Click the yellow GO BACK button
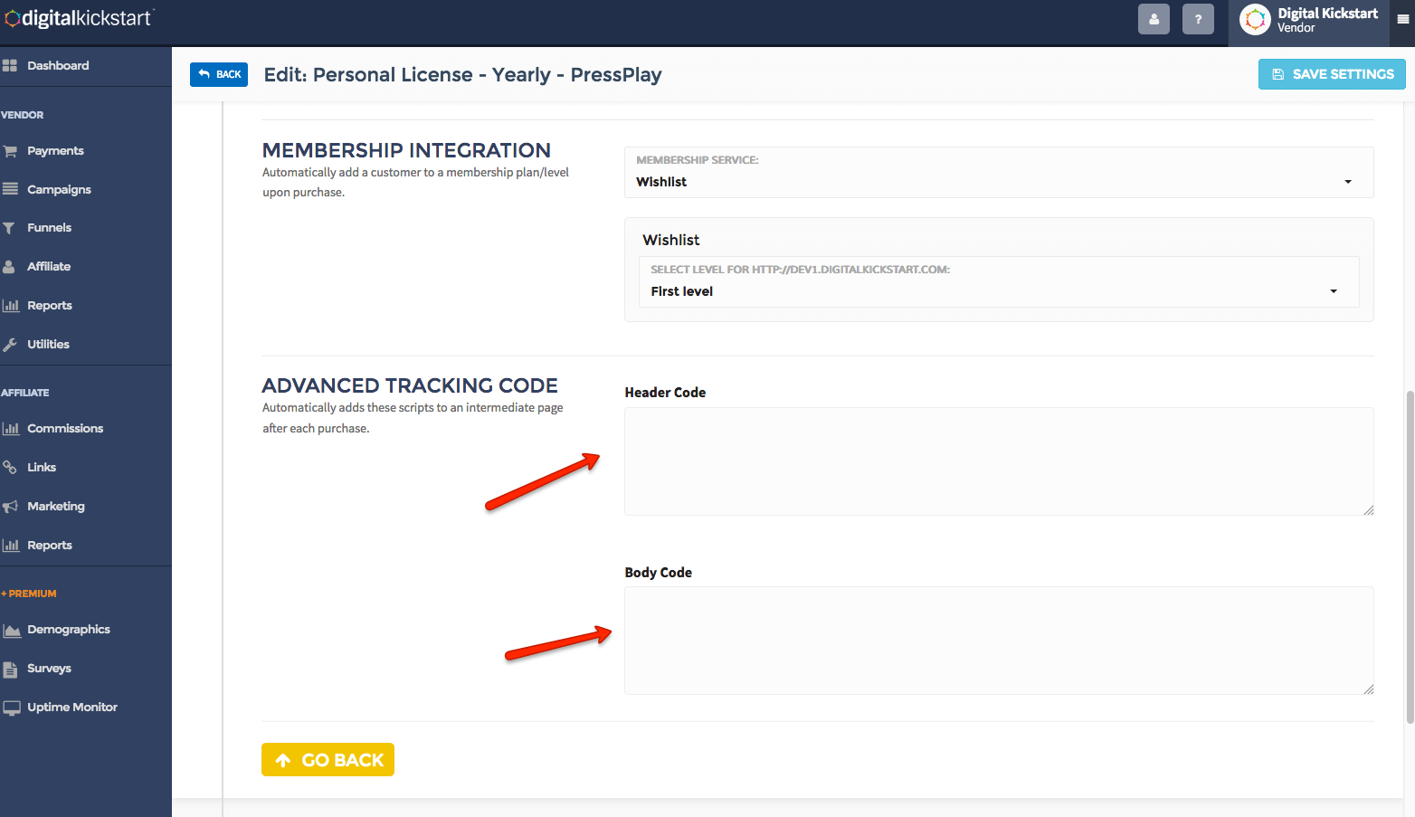Image resolution: width=1415 pixels, height=817 pixels. point(328,760)
